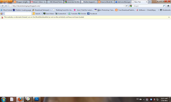Open the 'Nothing found for Jro...' bookmark
171x102 pixels.
coord(63,10)
